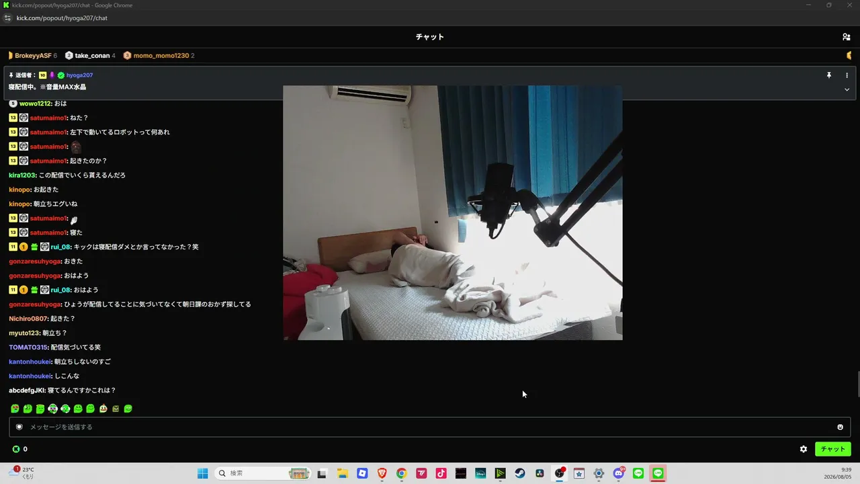Open gonzaresuhyoga username on 'おきた' message
The height and width of the screenshot is (484, 860).
[35, 261]
